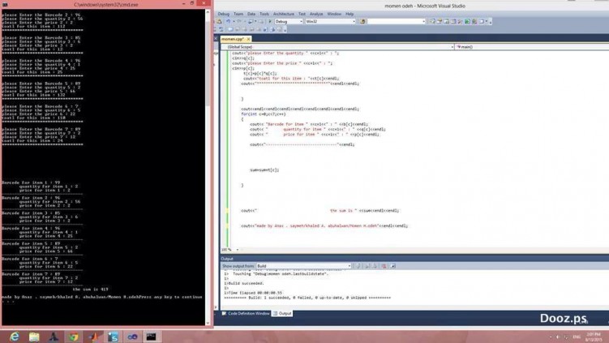Image resolution: width=609 pixels, height=343 pixels.
Task: Open the Data menu
Action: (251, 14)
